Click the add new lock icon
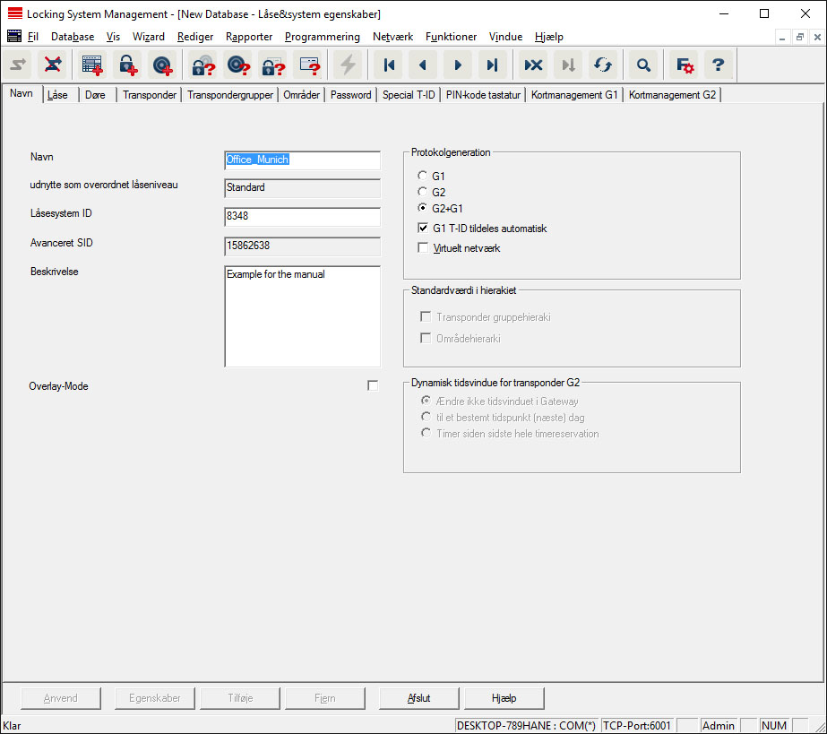The image size is (827, 734). click(x=129, y=65)
